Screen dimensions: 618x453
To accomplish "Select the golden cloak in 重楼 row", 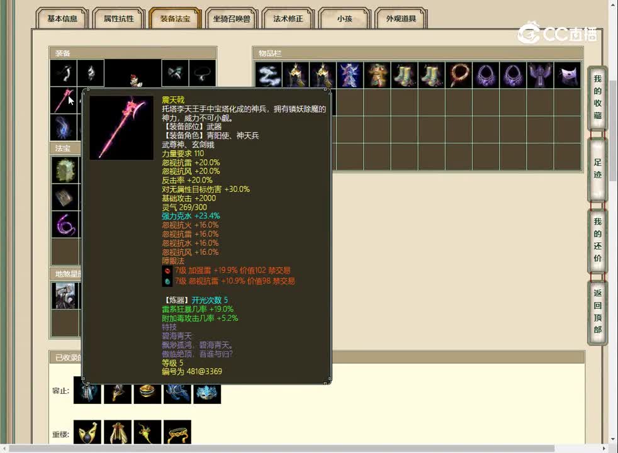I will point(118,432).
